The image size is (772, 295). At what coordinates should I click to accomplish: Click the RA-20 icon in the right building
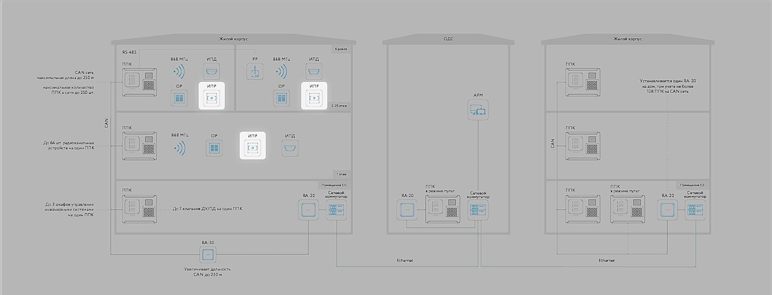coord(667,210)
